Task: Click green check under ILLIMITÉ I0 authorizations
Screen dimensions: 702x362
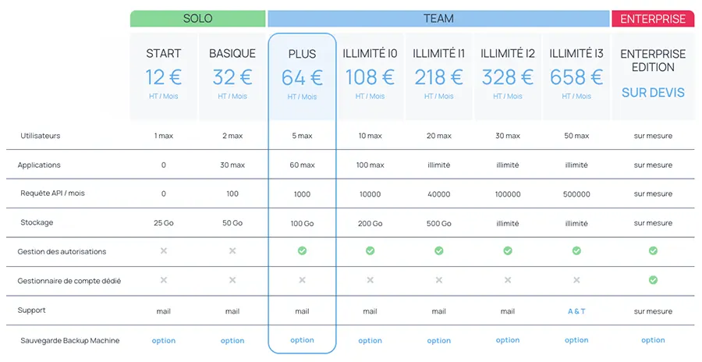Action: pos(370,251)
